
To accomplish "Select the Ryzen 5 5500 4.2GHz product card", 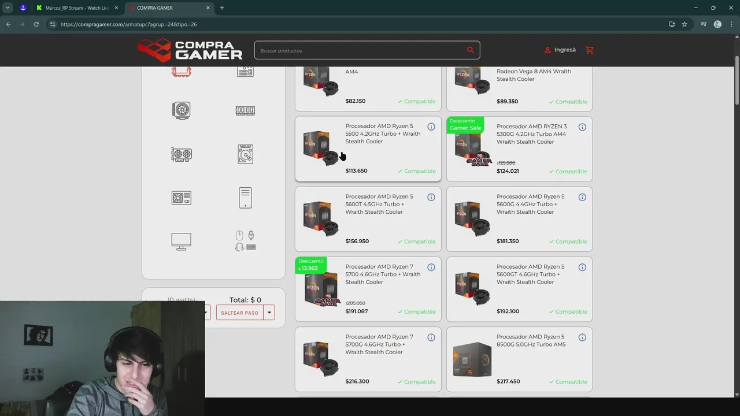I will tap(368, 149).
